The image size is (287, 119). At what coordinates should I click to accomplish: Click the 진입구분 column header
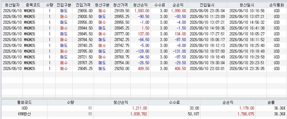click(64, 5)
